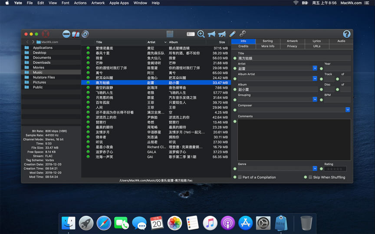
Task: Click the keyboard-style icon in toolbar
Action: click(x=191, y=34)
